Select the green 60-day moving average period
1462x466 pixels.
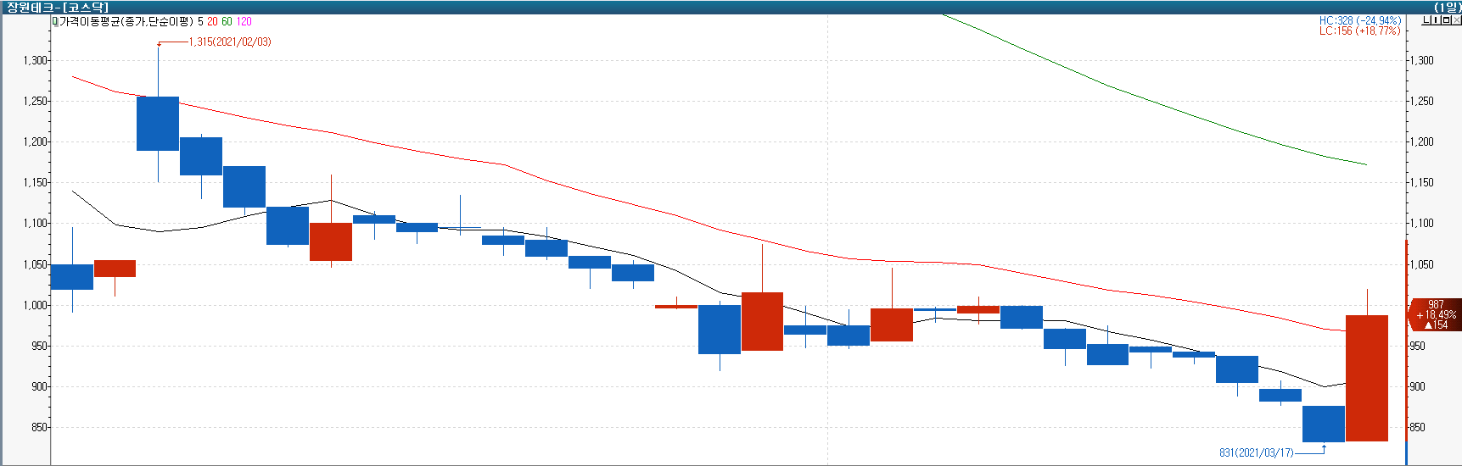pyautogui.click(x=227, y=22)
